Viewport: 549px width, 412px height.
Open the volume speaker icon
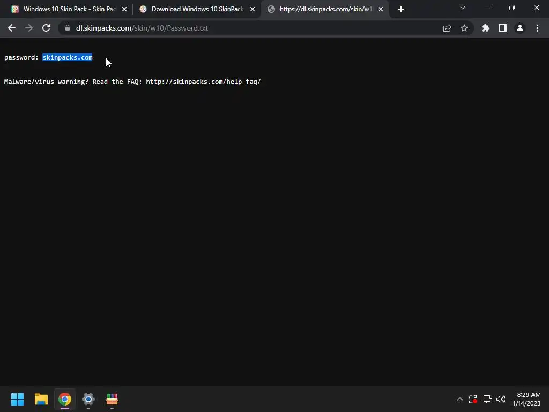pyautogui.click(x=501, y=399)
